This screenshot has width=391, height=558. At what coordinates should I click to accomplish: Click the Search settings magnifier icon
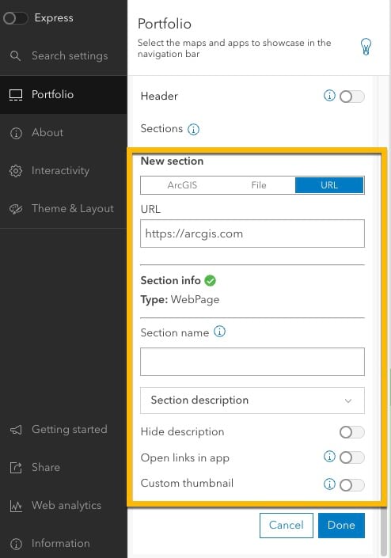click(x=15, y=55)
